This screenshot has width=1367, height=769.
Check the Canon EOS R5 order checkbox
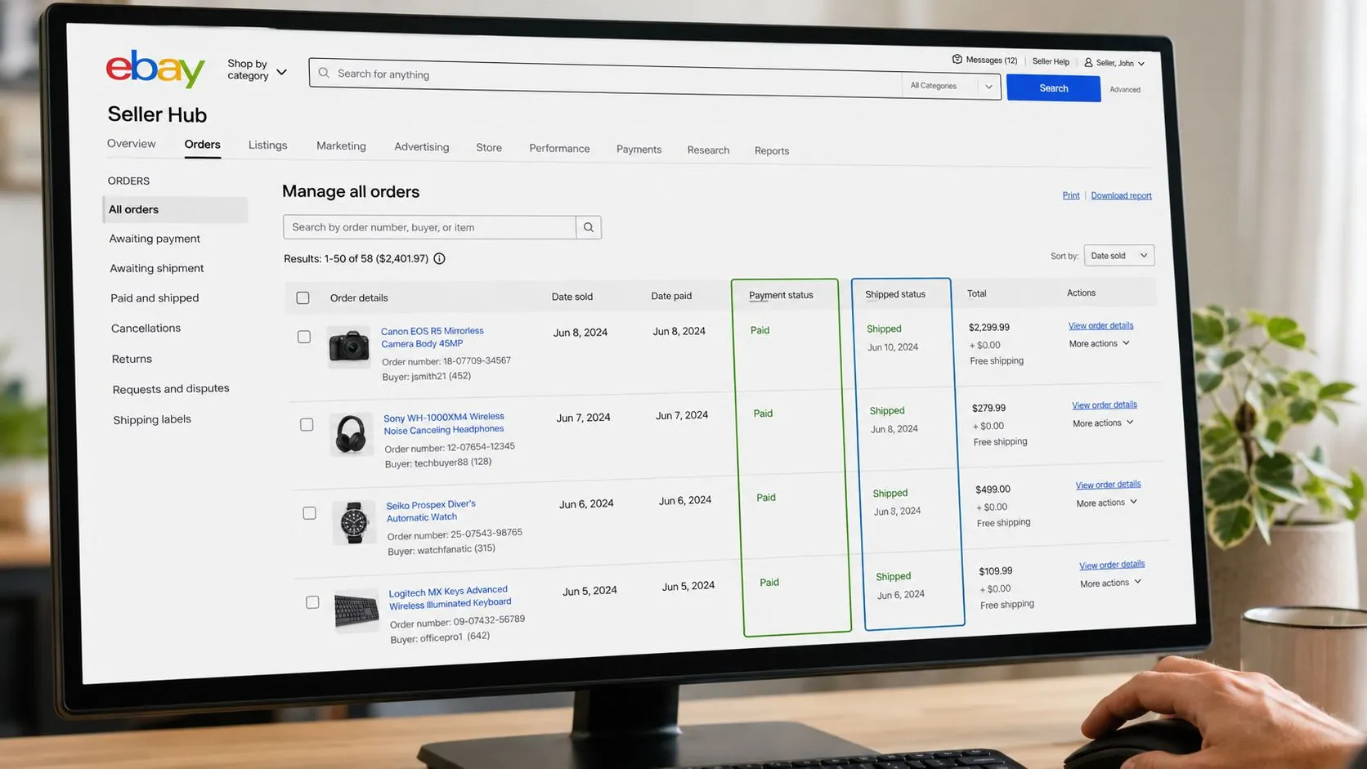304,337
